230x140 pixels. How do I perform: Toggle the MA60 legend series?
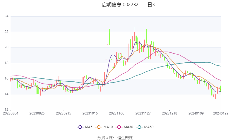pos(145,127)
